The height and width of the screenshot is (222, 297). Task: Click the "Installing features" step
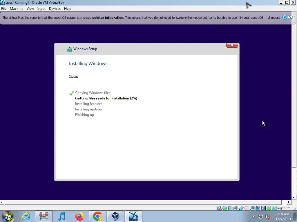[x=88, y=104]
